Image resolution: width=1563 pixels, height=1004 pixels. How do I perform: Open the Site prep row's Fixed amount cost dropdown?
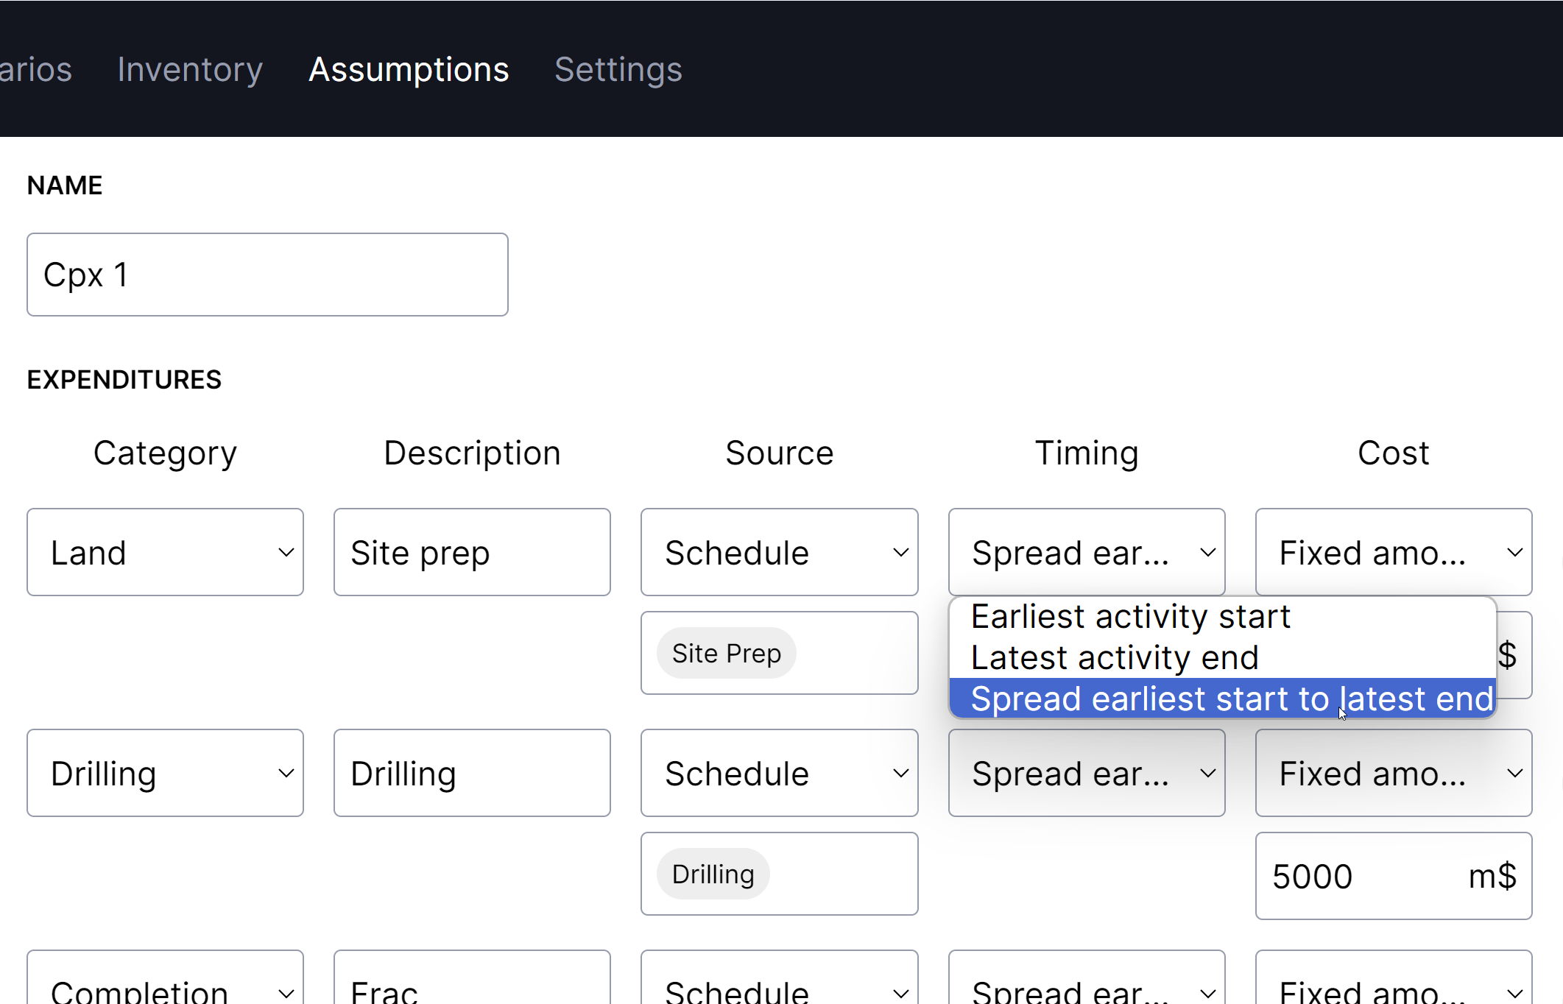click(1393, 552)
